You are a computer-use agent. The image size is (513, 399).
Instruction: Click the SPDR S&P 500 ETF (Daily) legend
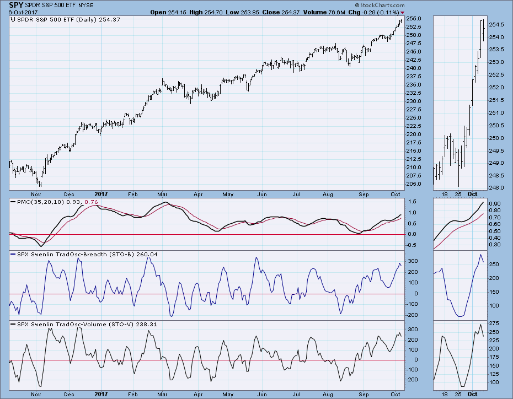point(66,20)
